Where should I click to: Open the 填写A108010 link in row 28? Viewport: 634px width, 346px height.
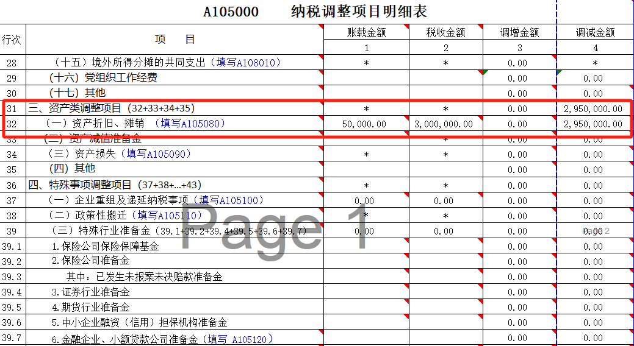[x=245, y=62]
